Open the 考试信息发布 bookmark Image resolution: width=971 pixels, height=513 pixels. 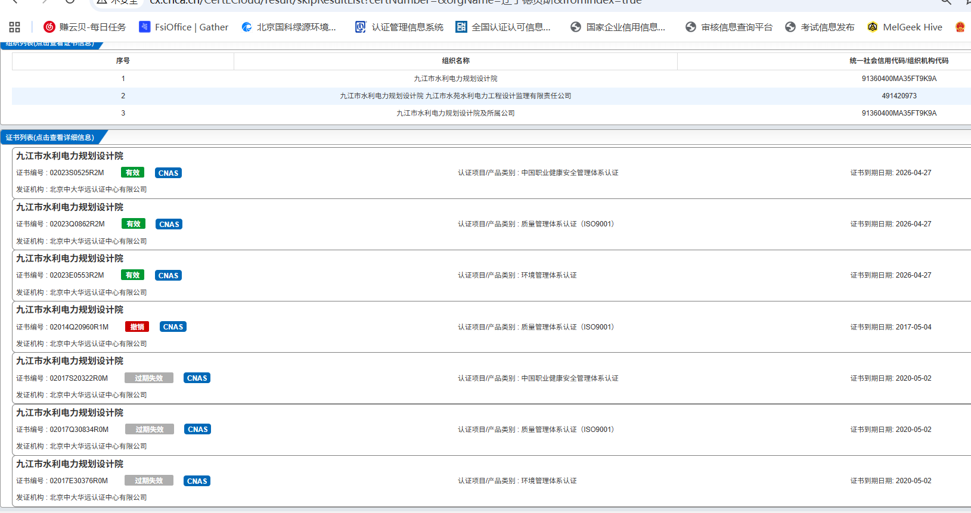coord(820,27)
